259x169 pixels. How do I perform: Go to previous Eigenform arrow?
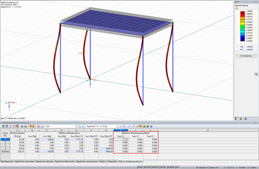(x=121, y=126)
